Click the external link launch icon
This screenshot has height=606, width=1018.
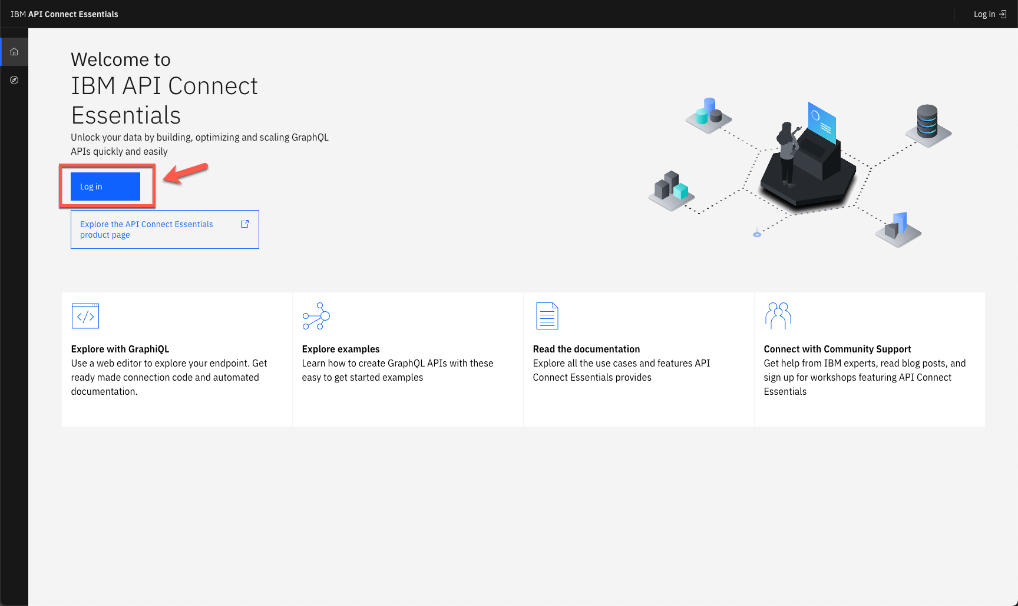[244, 224]
